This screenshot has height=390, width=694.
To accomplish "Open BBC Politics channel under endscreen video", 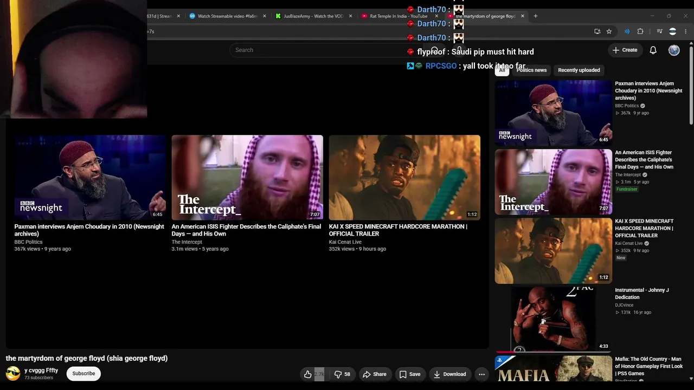I will [28, 242].
